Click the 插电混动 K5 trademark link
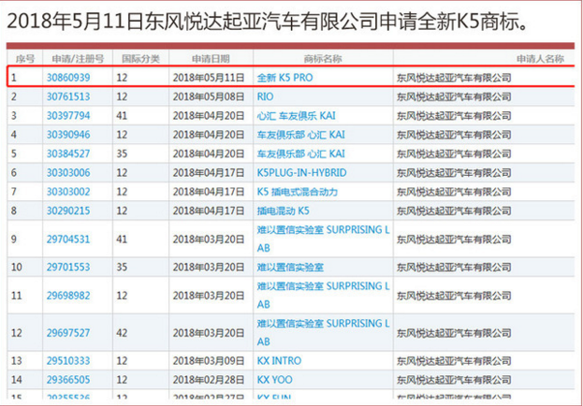Image resolution: width=583 pixels, height=406 pixels. pos(283,210)
